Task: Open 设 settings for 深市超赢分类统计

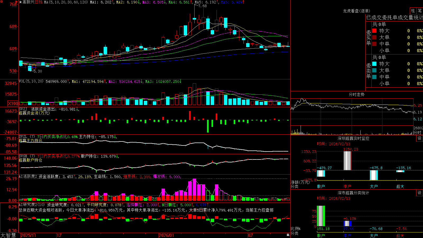Action: (420, 193)
